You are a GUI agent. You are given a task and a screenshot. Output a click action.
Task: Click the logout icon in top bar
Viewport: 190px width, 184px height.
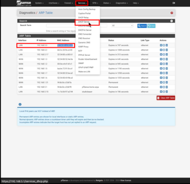[174, 3]
